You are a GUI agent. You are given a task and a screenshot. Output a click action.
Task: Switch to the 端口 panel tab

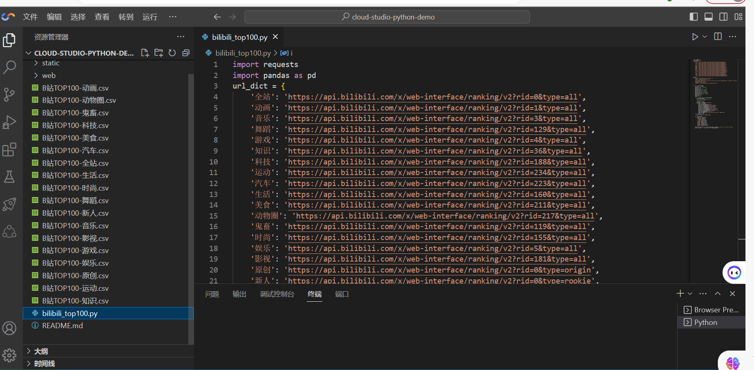[x=342, y=294]
